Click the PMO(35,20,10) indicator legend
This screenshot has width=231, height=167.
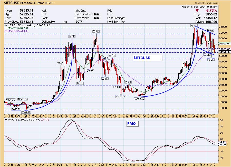[x=27, y=120]
